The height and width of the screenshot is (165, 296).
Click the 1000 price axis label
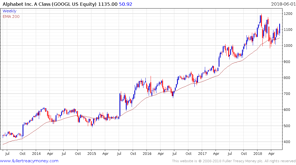[x=288, y=46]
